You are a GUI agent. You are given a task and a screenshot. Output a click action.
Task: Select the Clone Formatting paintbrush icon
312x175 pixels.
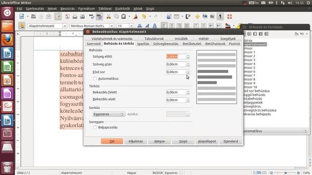tap(136, 17)
